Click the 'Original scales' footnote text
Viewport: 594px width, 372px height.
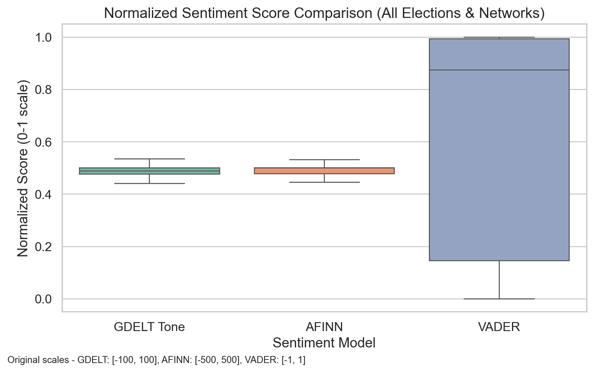tap(156, 360)
